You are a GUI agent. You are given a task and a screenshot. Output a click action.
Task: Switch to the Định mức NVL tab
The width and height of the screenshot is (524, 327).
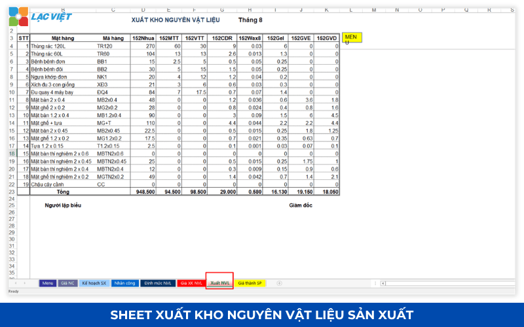pos(158,283)
